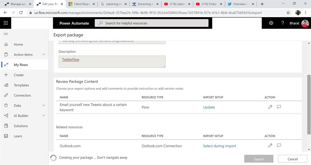Collapse the left navigation hamburger menu
Image resolution: width=311 pixels, height=165 pixels.
point(6,34)
